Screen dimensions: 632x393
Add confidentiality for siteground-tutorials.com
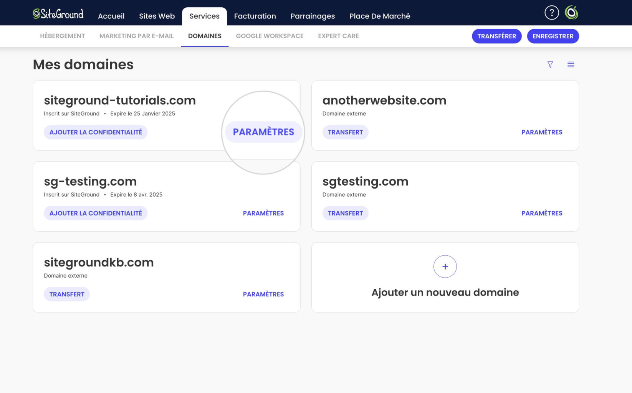coord(96,132)
